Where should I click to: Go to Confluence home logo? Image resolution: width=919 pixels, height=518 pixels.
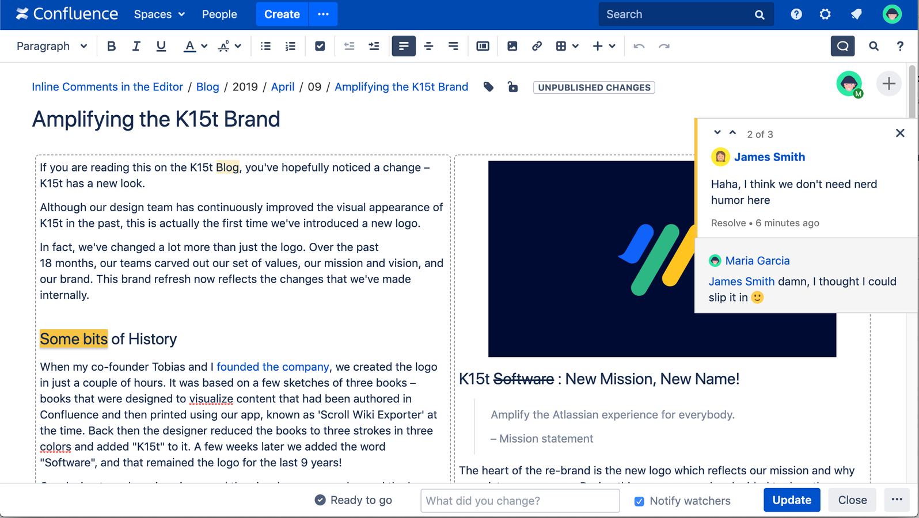(67, 14)
